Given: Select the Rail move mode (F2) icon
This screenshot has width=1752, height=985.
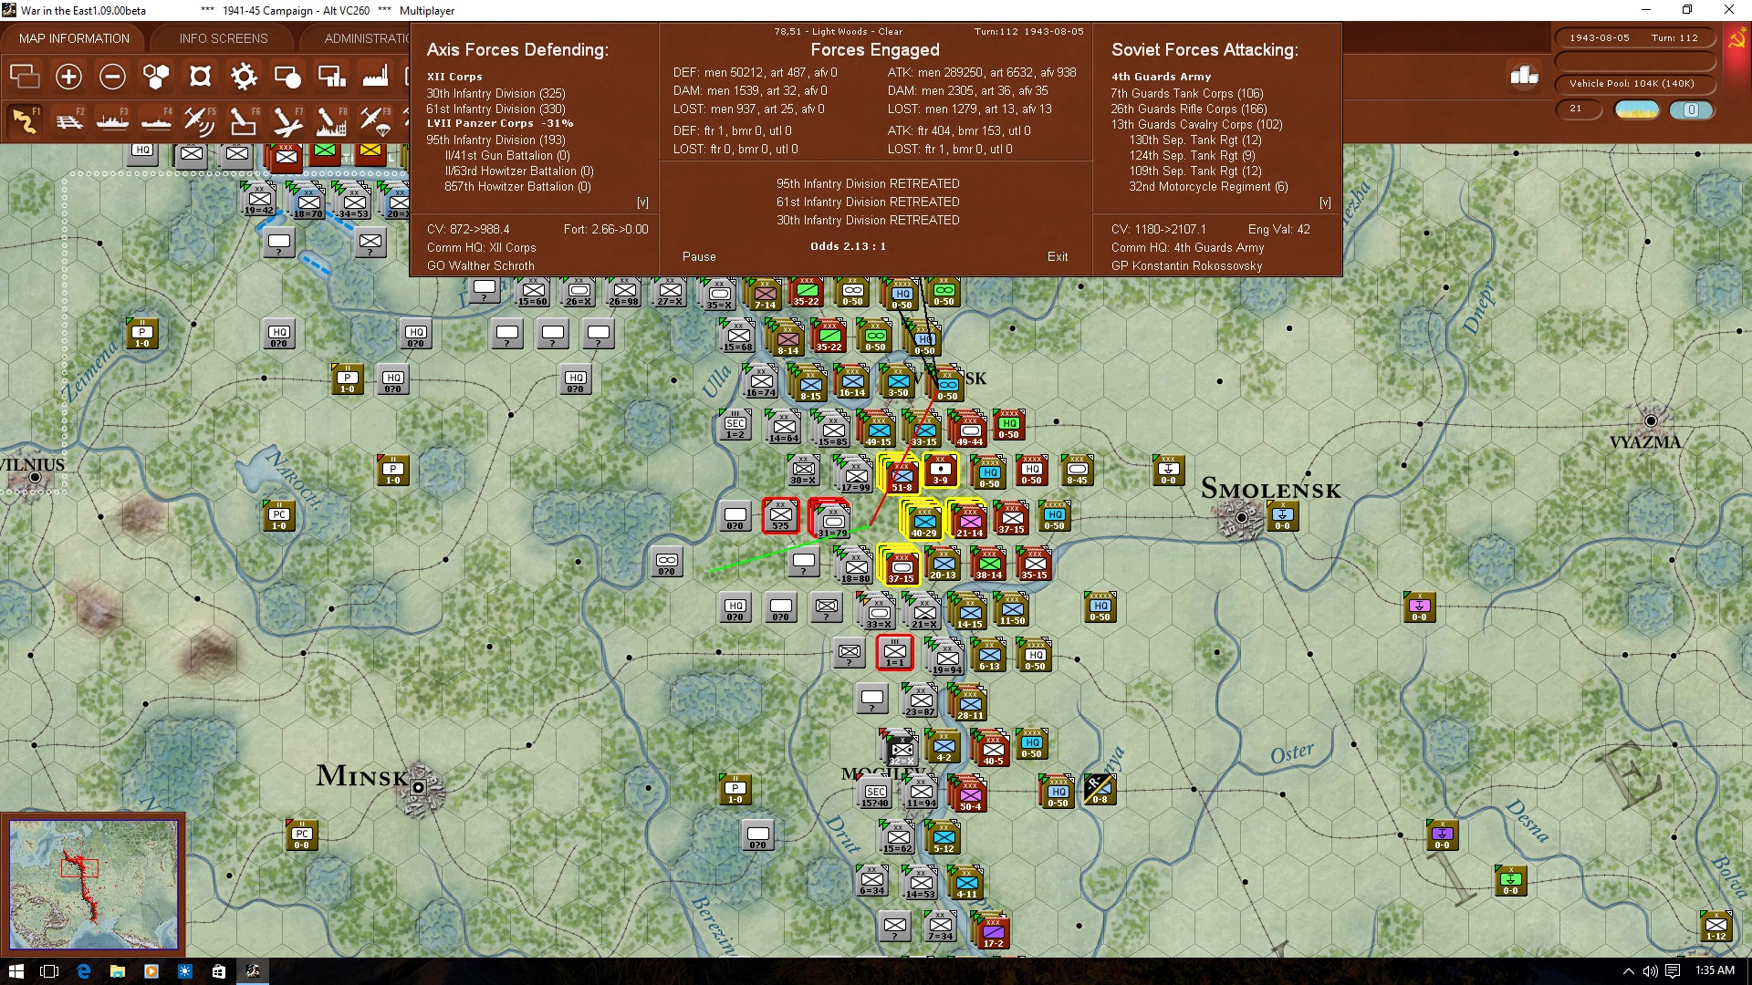Looking at the screenshot, I should (x=68, y=121).
